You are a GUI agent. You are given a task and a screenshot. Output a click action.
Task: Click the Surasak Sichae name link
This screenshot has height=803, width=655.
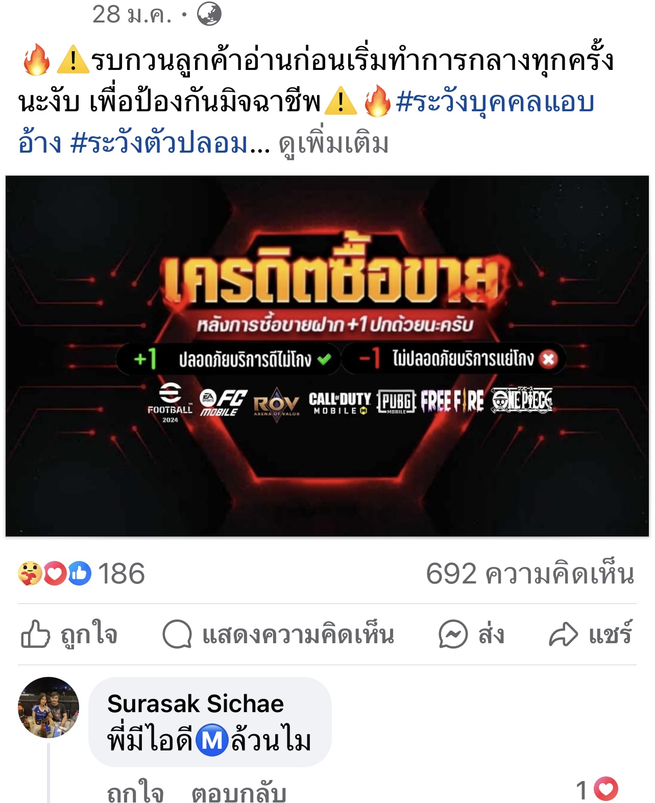(196, 703)
